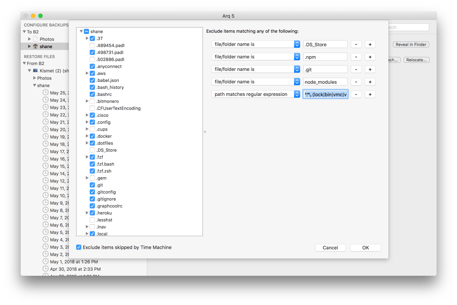The image size is (457, 305).
Task: Uncheck the .3T folder checkbox
Action: (x=92, y=38)
